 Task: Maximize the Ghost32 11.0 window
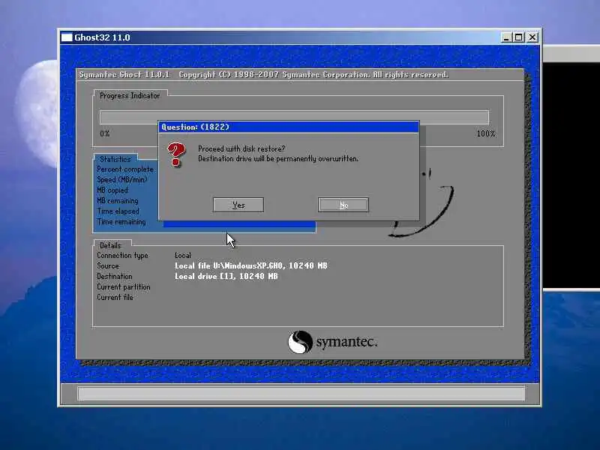(x=518, y=37)
